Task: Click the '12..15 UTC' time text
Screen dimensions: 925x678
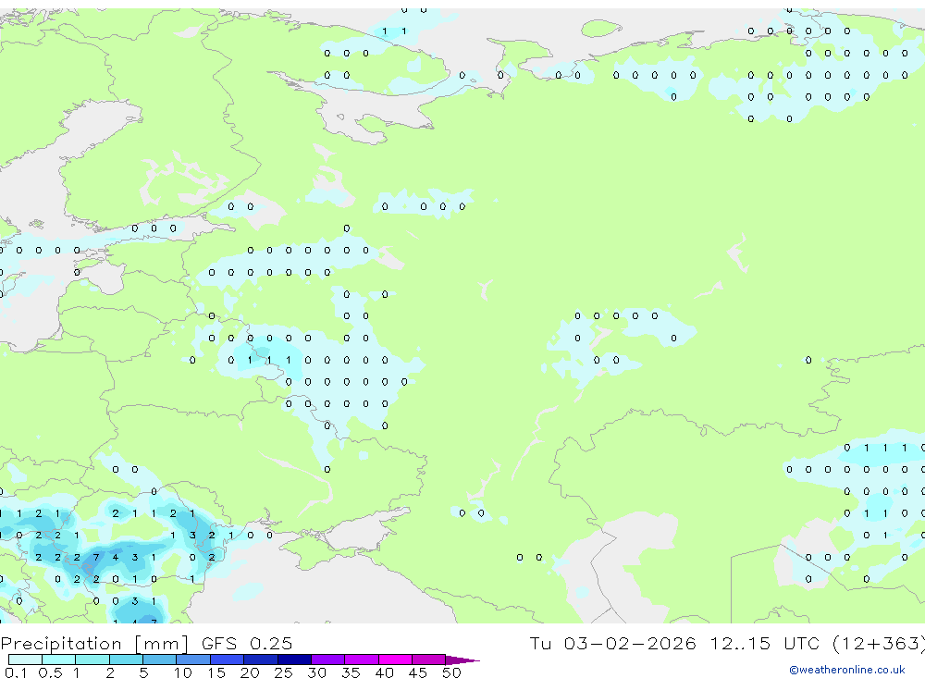Action: pyautogui.click(x=766, y=643)
